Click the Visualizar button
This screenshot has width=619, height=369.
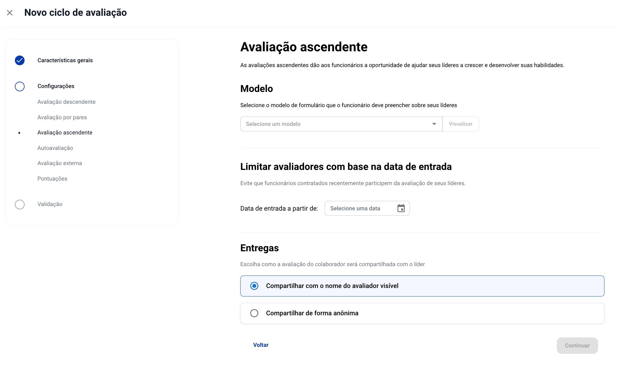point(461,124)
